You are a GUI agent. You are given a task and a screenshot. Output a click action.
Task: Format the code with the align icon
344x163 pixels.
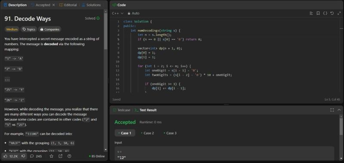[x=311, y=13]
